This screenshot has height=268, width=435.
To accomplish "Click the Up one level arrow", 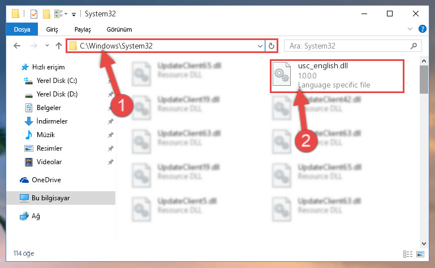I will [58, 46].
